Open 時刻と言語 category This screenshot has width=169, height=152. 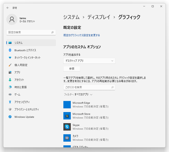point(31,87)
